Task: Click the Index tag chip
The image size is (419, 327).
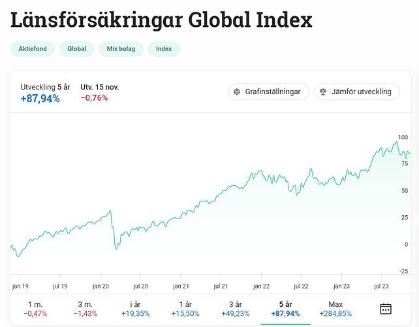Action: (164, 49)
